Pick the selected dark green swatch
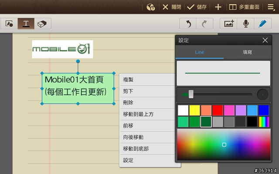The width and height of the screenshot is (279, 174). point(206,122)
